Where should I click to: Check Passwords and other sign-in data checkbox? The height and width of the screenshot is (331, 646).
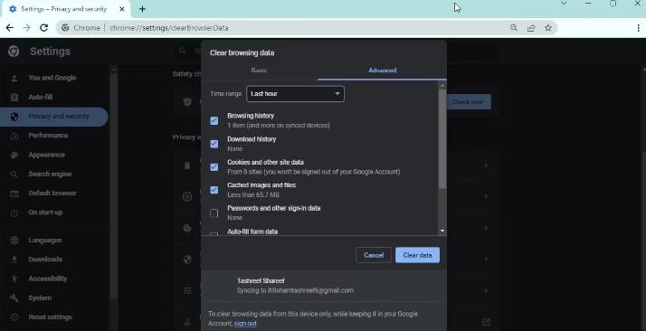click(214, 213)
